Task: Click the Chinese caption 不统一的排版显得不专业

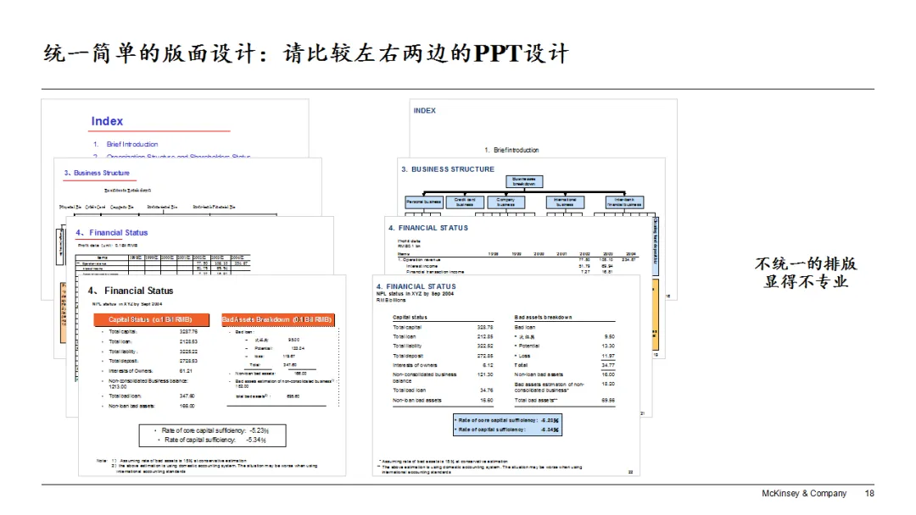Action: [x=806, y=273]
